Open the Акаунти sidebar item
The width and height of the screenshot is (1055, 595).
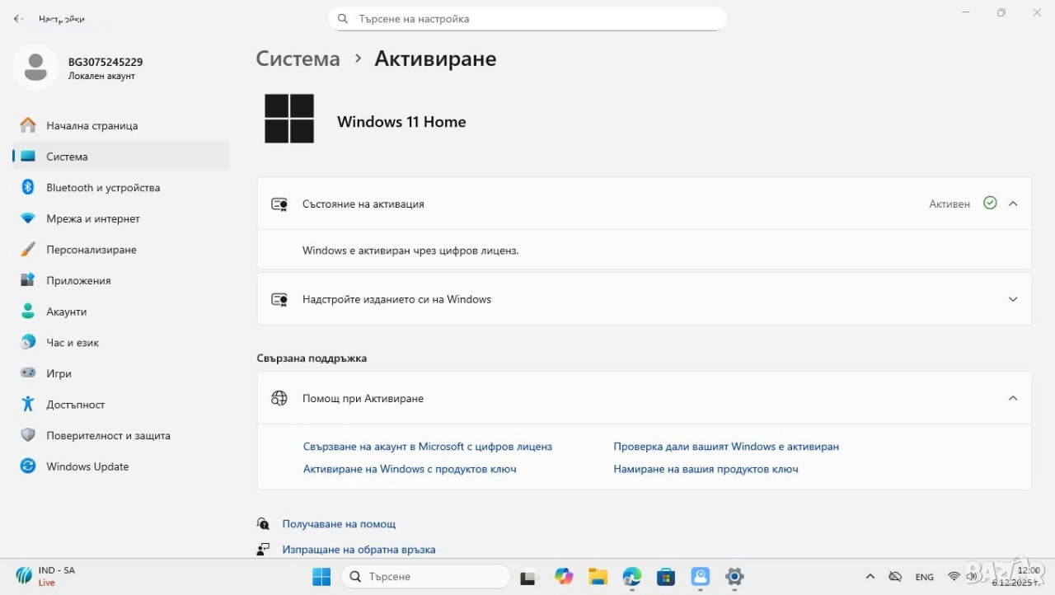click(66, 312)
